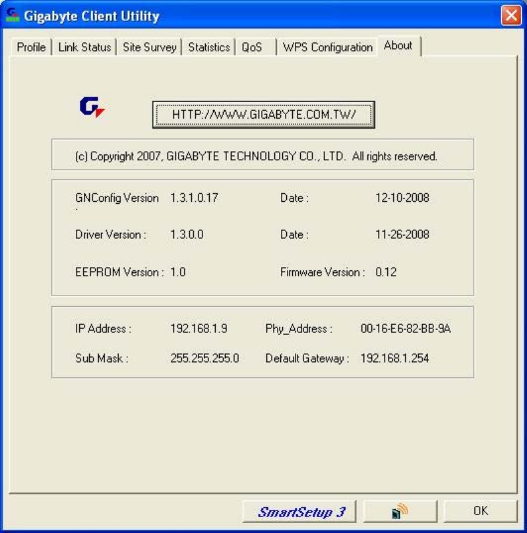Click the Gigabyte Client Utility window title
The height and width of the screenshot is (533, 527).
coord(92,16)
